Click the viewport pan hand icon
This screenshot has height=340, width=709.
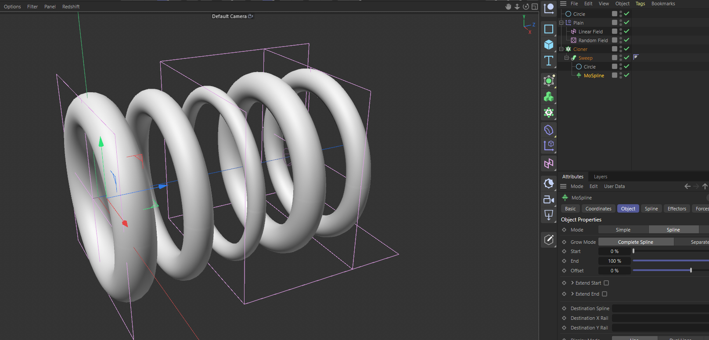(x=508, y=7)
